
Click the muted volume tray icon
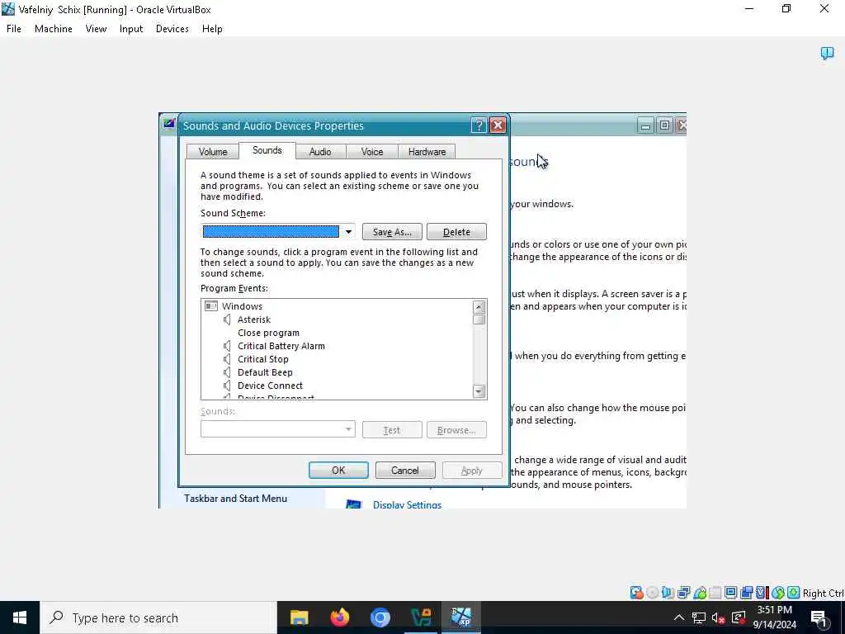pyautogui.click(x=718, y=617)
